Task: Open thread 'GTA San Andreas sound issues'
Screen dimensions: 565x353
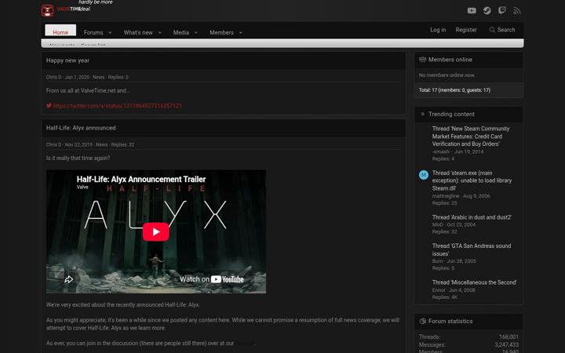Action: [x=472, y=249]
